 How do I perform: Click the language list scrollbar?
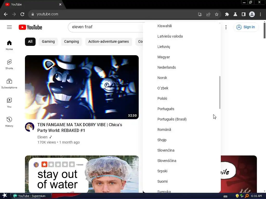click(x=220, y=93)
